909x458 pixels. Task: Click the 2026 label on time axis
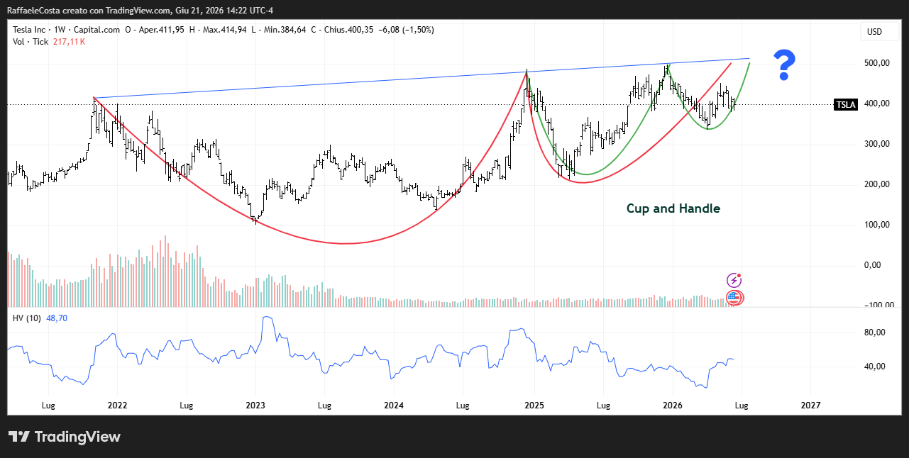pos(672,406)
